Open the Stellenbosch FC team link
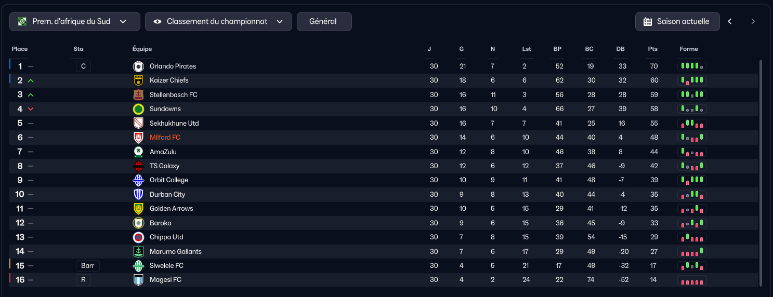The height and width of the screenshot is (297, 773). 174,95
